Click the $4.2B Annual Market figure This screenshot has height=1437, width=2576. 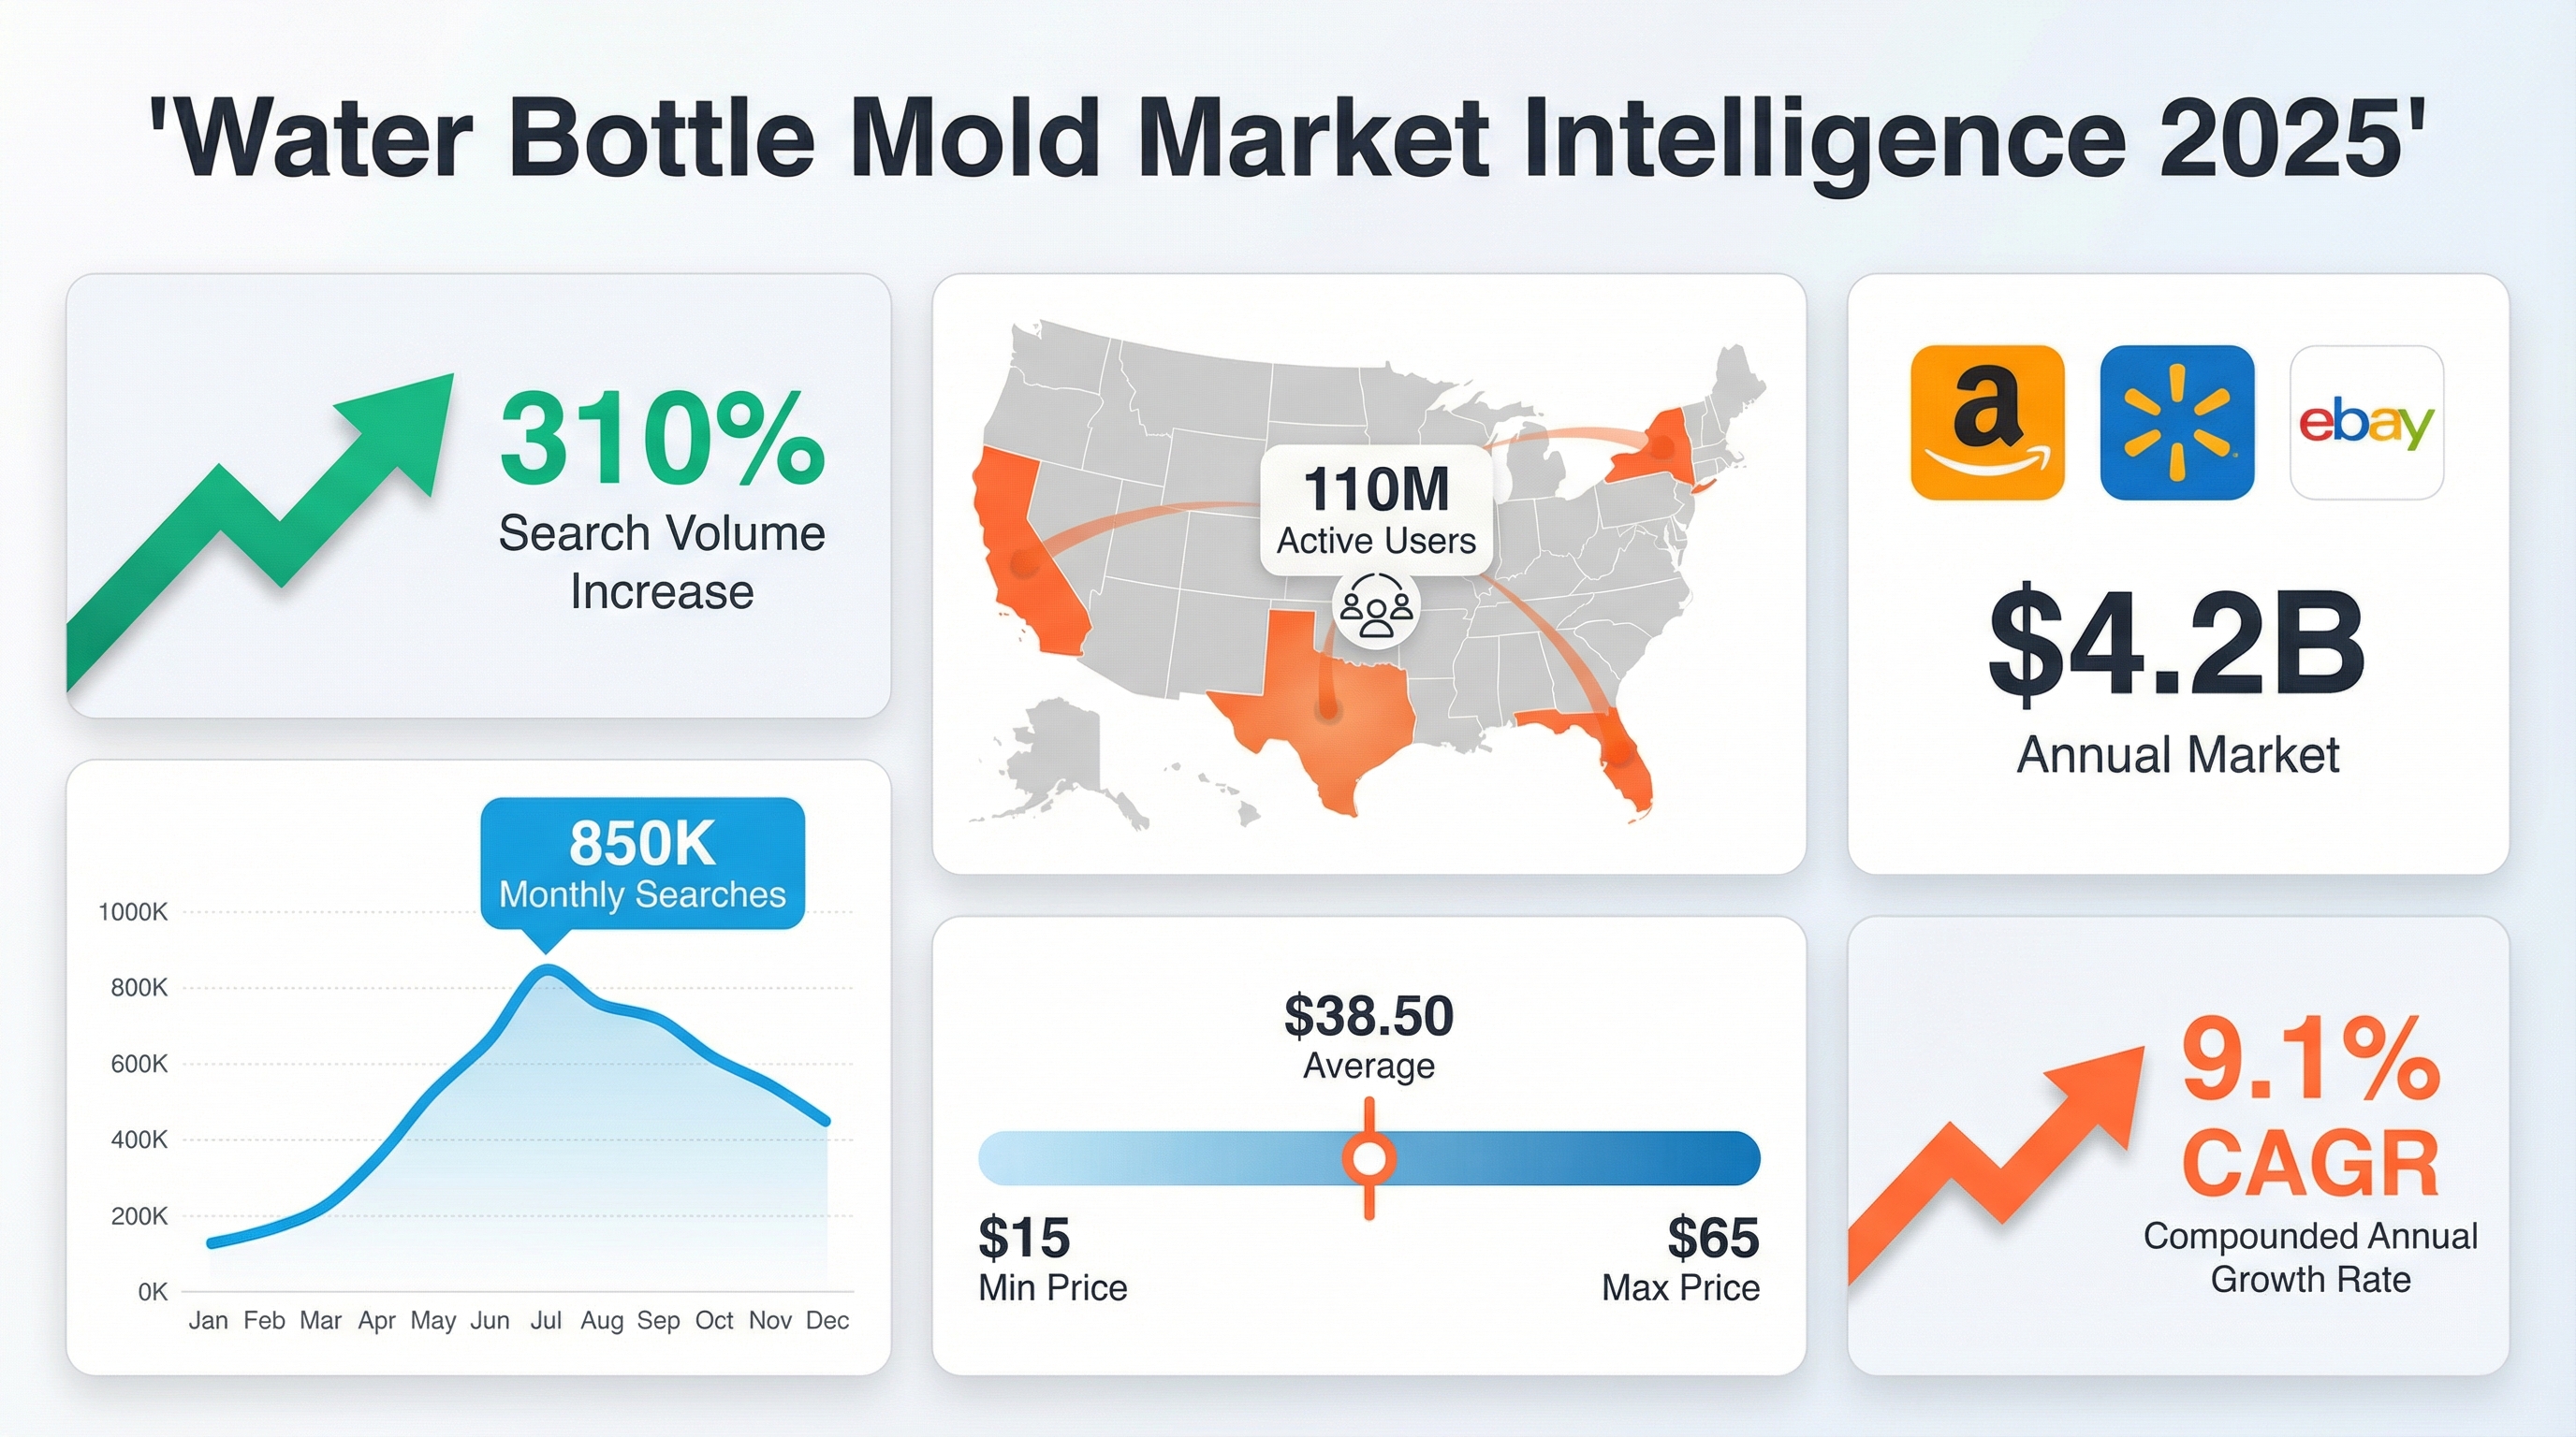pos(2177,646)
